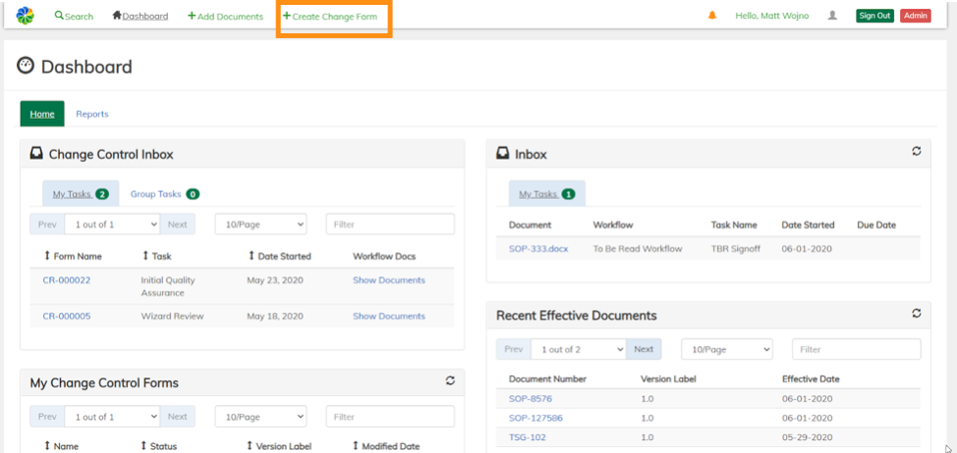Open SOP-333.docx document link
This screenshot has height=453, width=957.
point(538,249)
